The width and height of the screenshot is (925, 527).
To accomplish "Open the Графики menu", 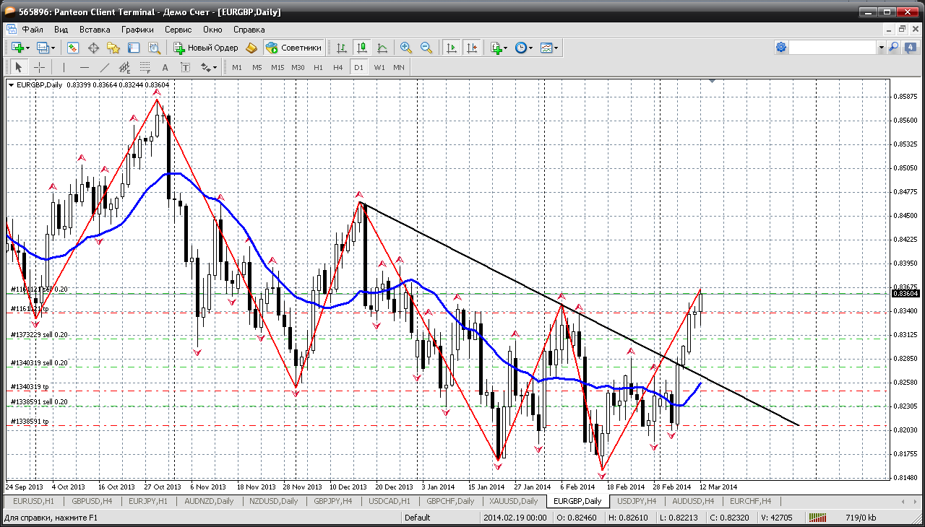I will coord(137,30).
